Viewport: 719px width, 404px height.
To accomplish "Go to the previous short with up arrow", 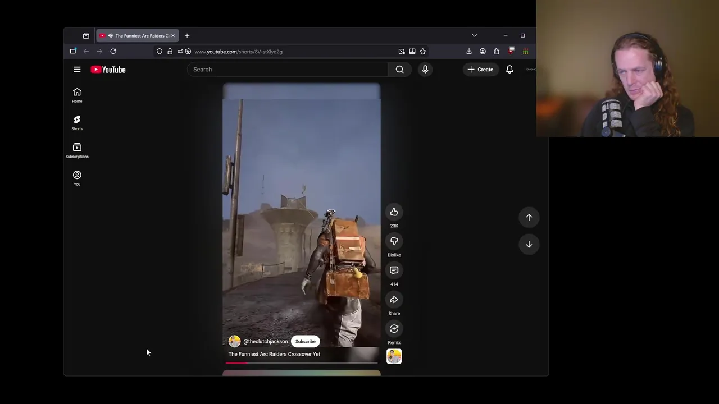I will point(529,217).
